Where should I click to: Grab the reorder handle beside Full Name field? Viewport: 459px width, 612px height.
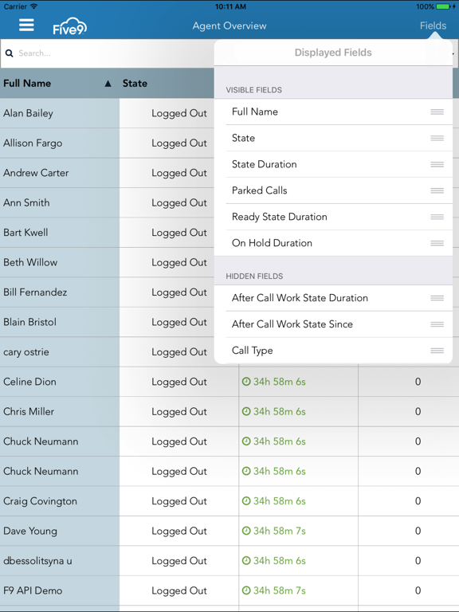tap(437, 112)
